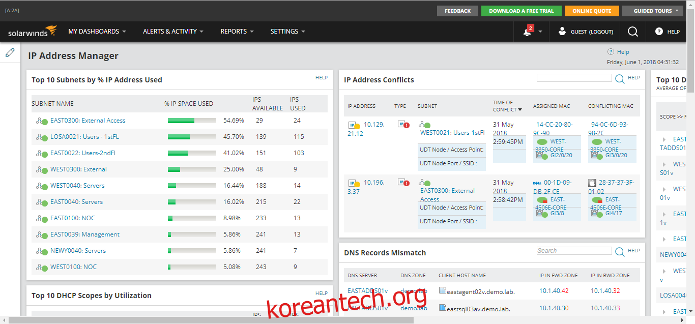This screenshot has height=324, width=695.
Task: Expand the dropdown arrow next to notifications bell
Action: 540,32
